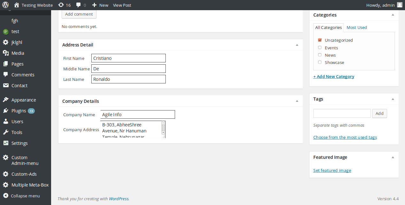The image size is (405, 205).
Task: Click the Company Address scrollbar down arrow
Action: (x=163, y=132)
